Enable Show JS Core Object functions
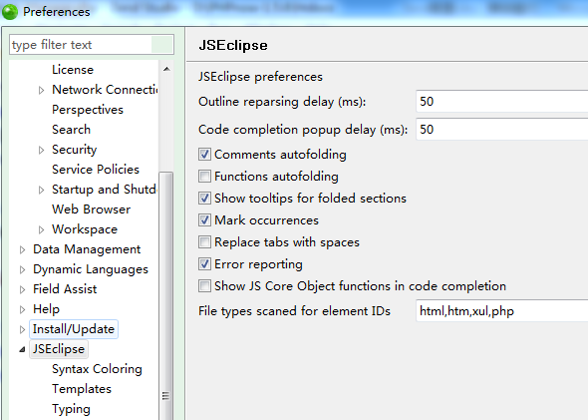 point(204,286)
